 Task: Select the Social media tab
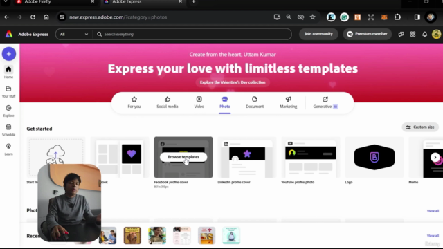[x=168, y=102]
